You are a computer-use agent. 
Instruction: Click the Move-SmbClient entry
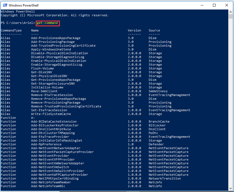click(x=44, y=91)
